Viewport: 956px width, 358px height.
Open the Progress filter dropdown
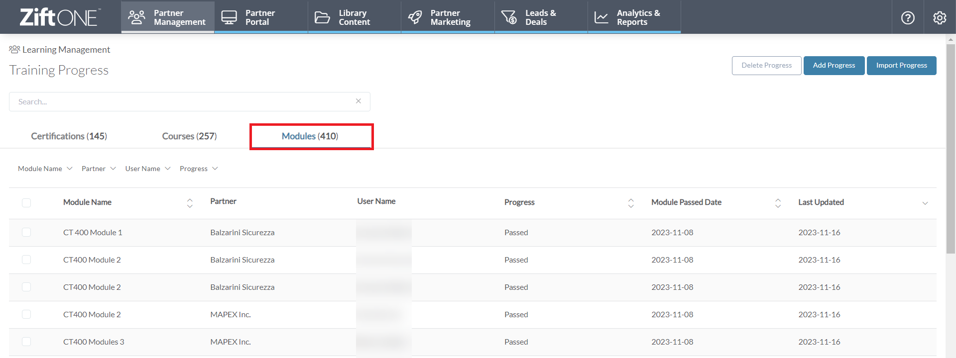[x=199, y=169]
